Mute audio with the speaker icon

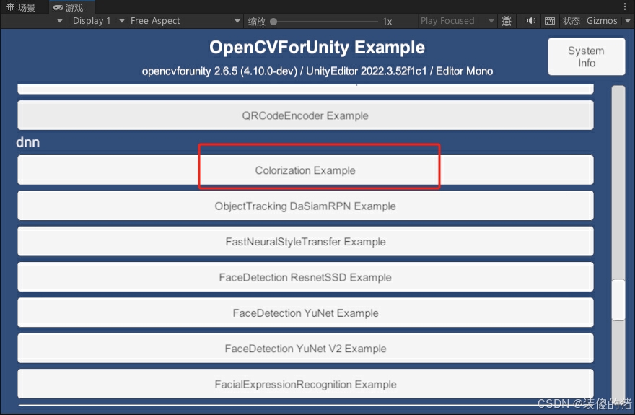(x=531, y=21)
